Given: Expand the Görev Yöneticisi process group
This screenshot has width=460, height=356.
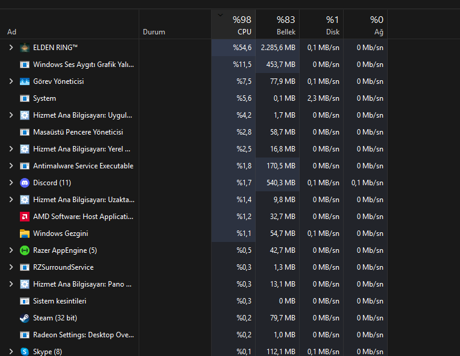Looking at the screenshot, I should click(11, 81).
